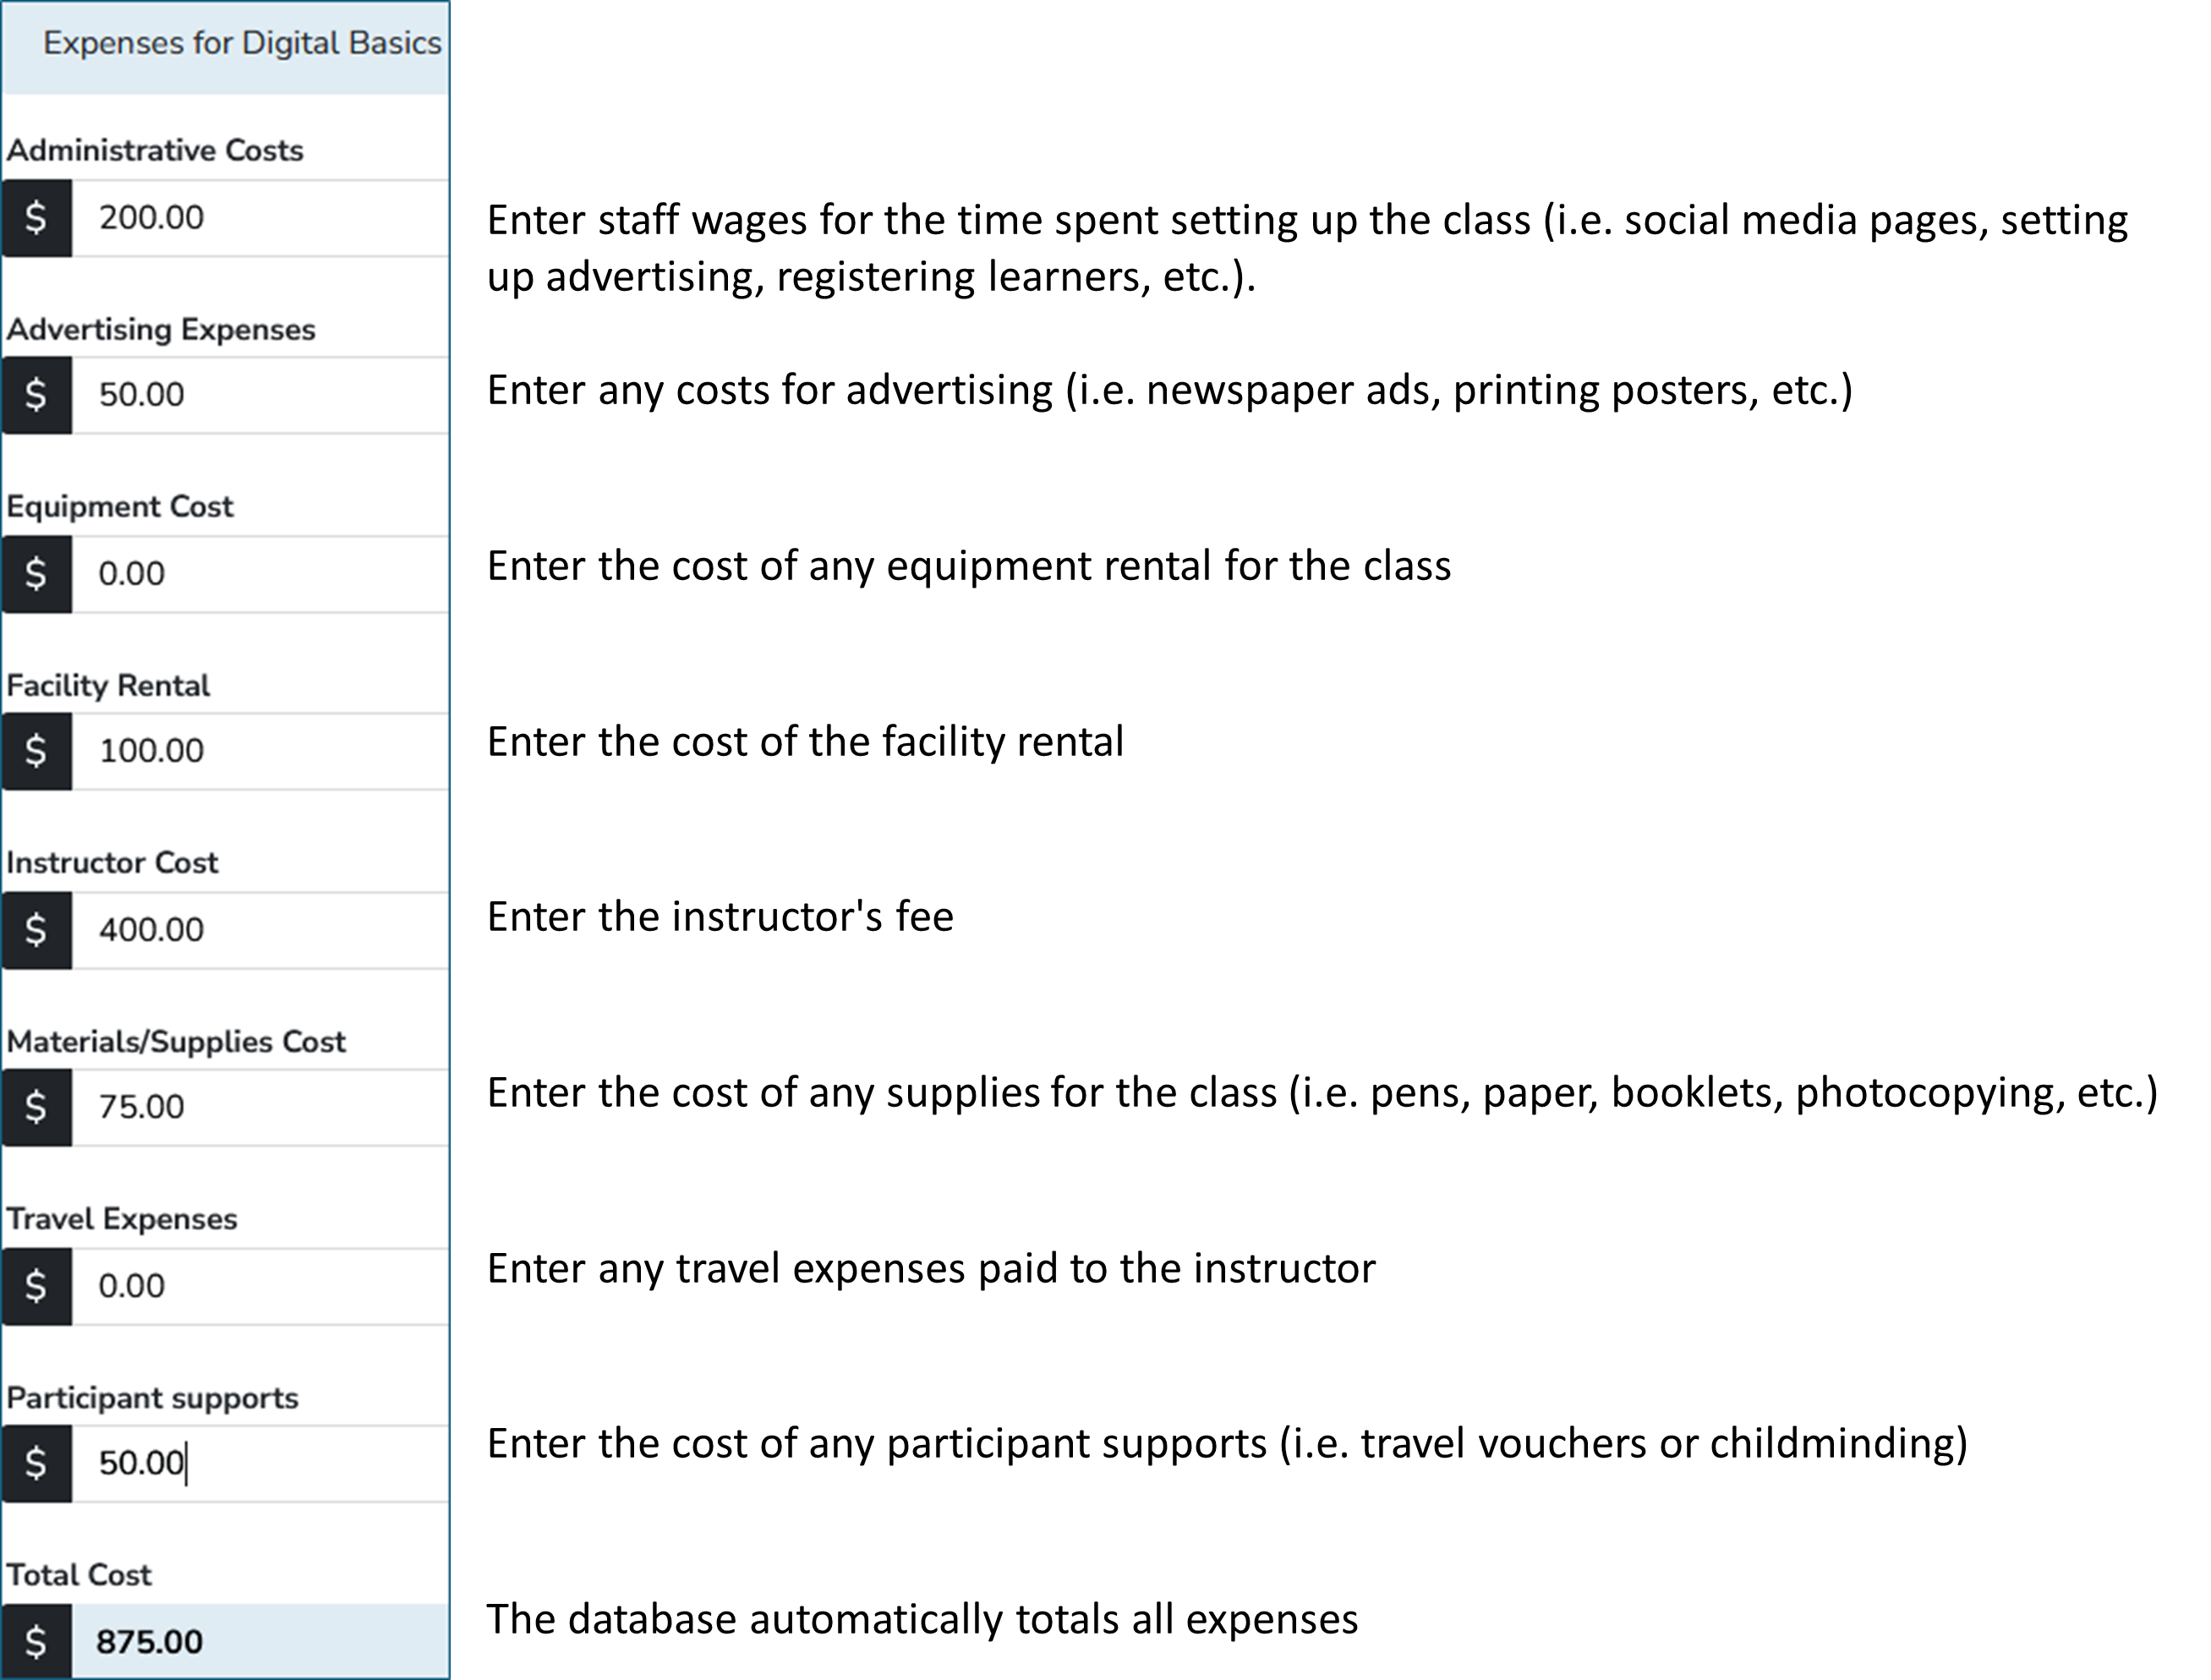Focus the Administrative Costs field showing 200.00
This screenshot has height=1680, width=2211.
260,218
